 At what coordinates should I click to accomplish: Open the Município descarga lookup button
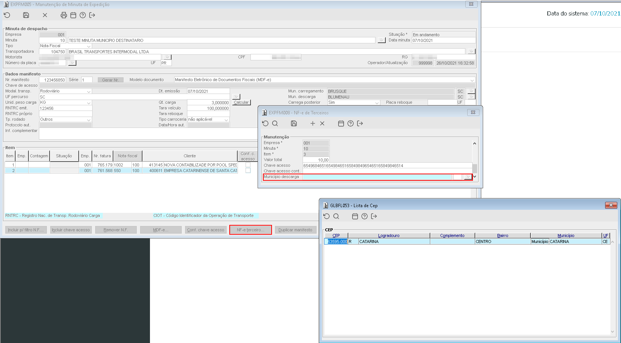coord(468,177)
